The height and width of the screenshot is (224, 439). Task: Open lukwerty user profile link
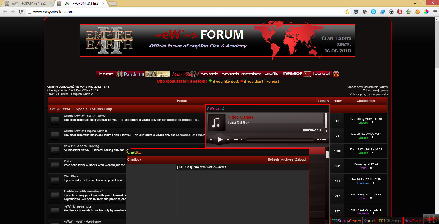coord(363,213)
